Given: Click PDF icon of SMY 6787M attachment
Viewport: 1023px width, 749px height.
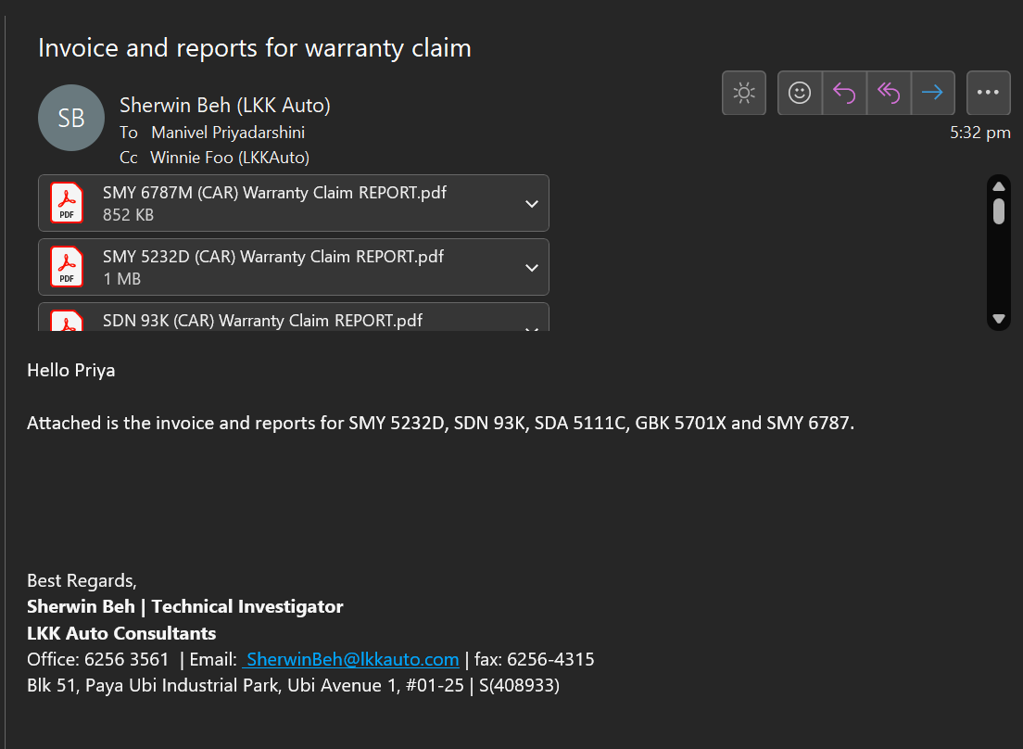Looking at the screenshot, I should coord(67,203).
